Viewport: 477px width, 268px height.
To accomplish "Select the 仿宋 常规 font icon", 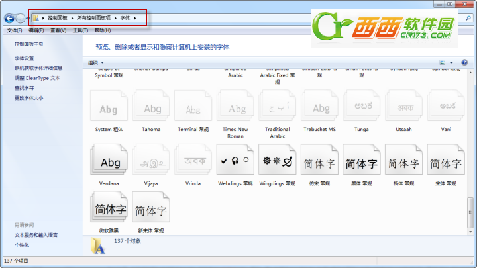I will (319, 160).
